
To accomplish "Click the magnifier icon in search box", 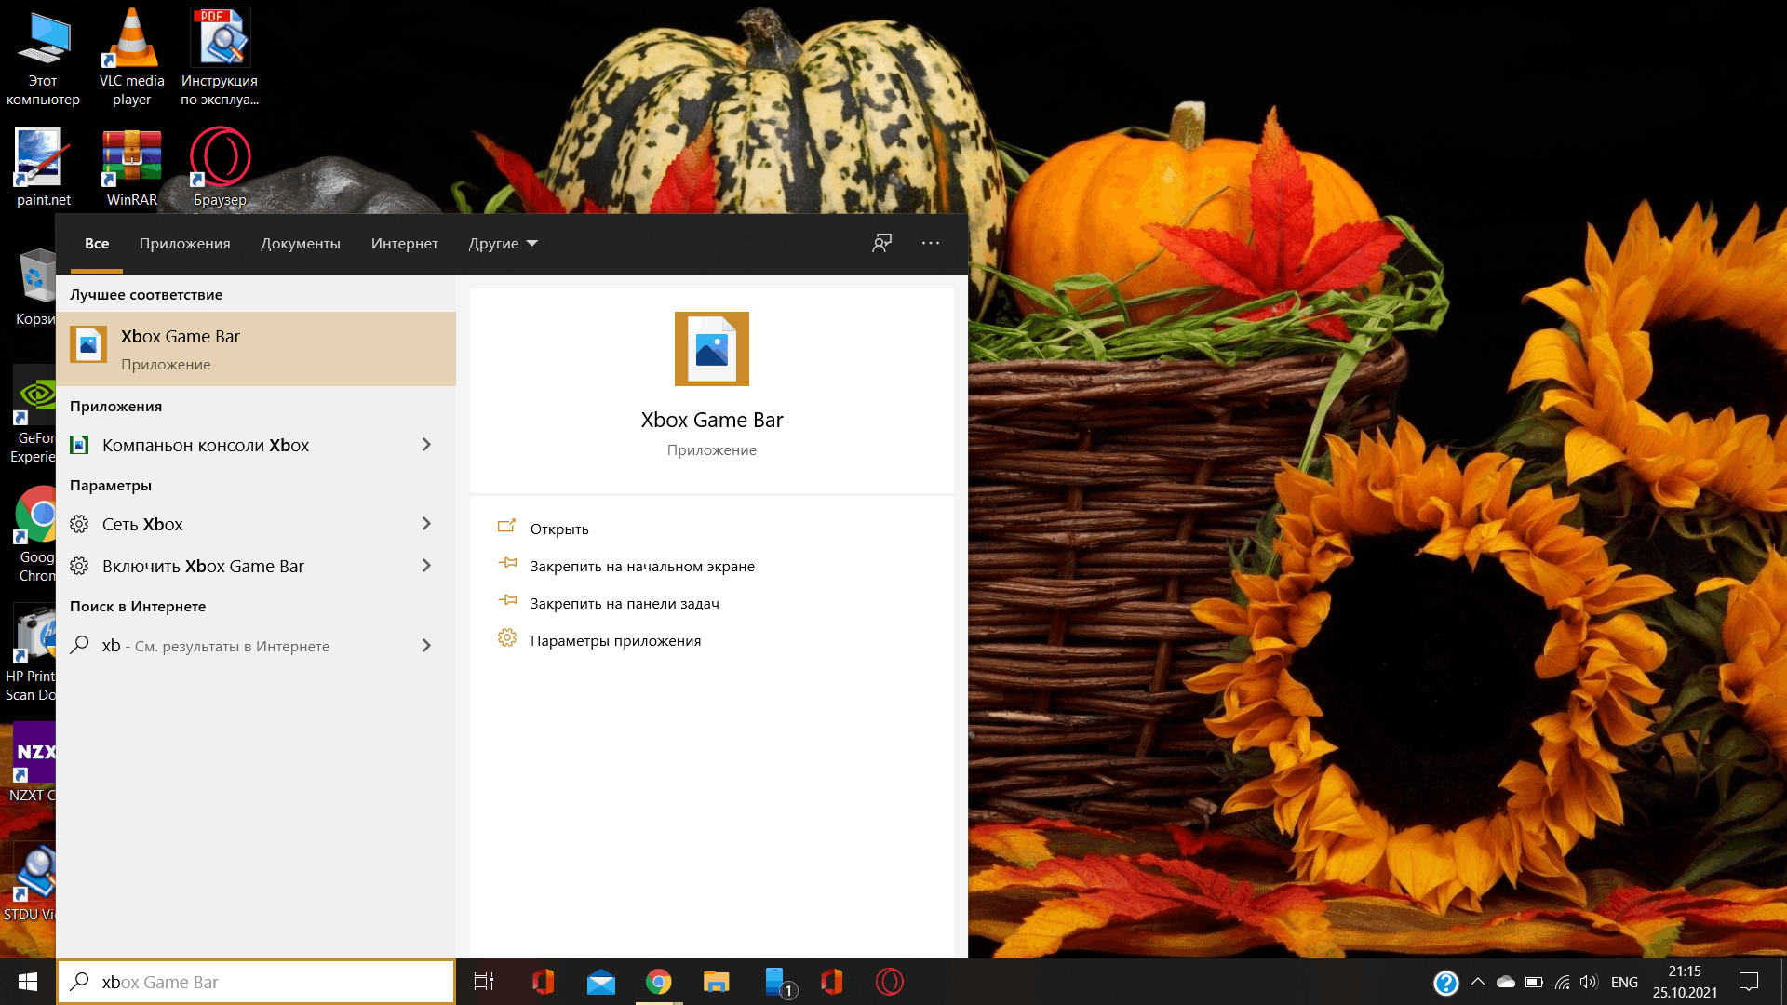I will click(80, 982).
